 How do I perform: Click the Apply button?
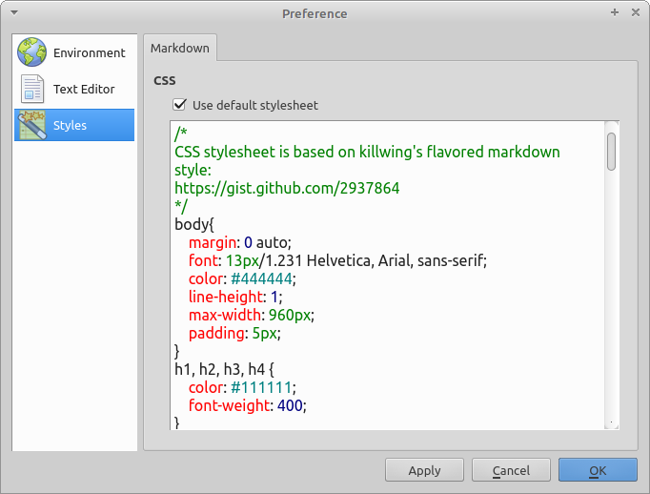click(424, 470)
